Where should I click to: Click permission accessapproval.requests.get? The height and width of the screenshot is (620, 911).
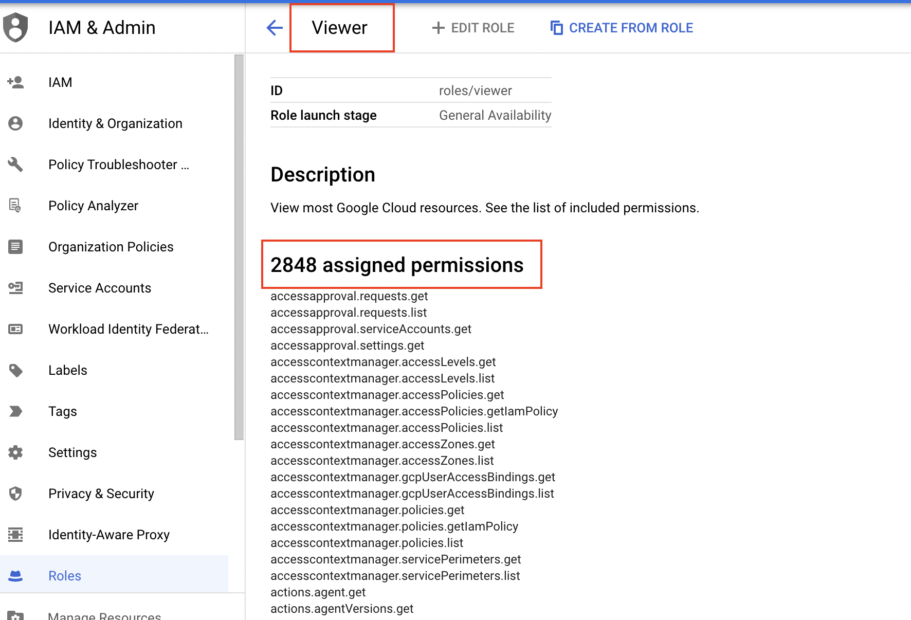349,296
